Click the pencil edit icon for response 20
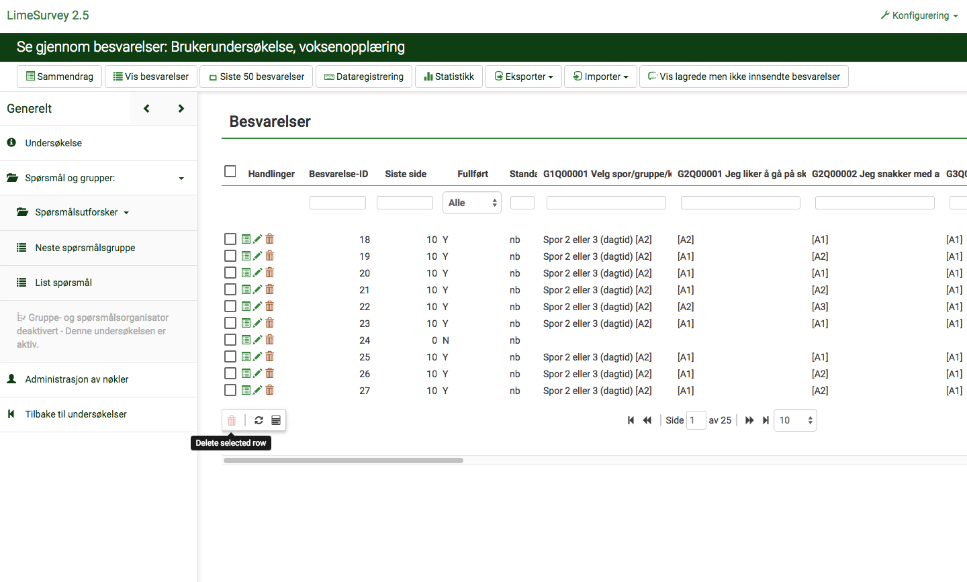The width and height of the screenshot is (967, 582). (258, 273)
